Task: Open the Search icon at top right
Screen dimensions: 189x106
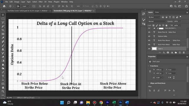Action: (175, 6)
